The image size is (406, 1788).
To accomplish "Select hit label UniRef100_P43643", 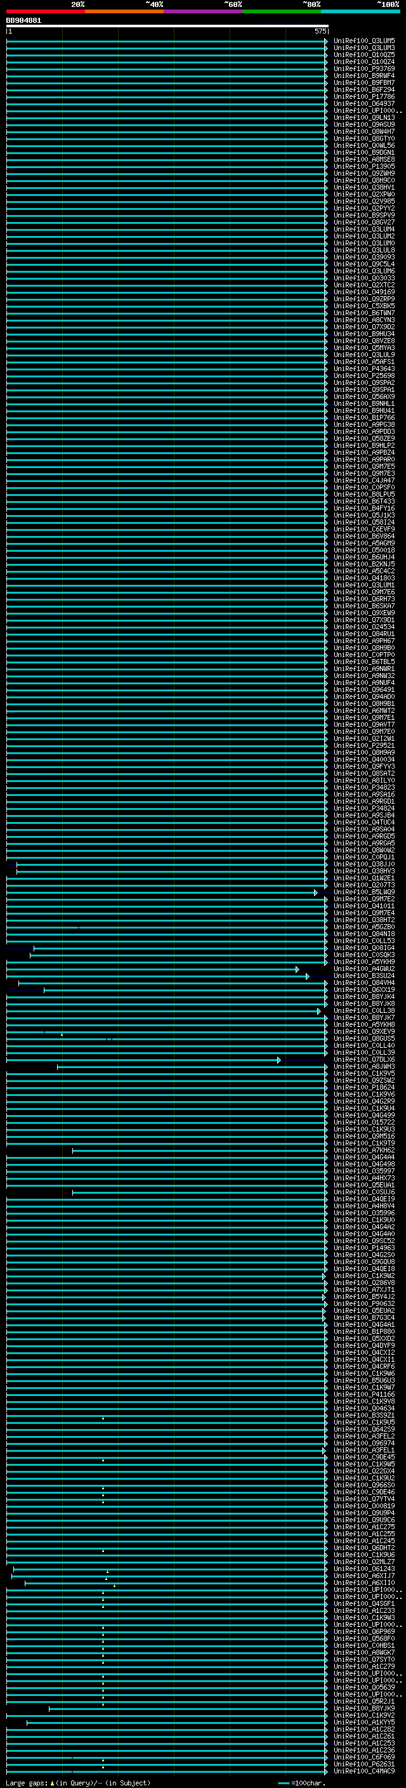I will point(364,369).
